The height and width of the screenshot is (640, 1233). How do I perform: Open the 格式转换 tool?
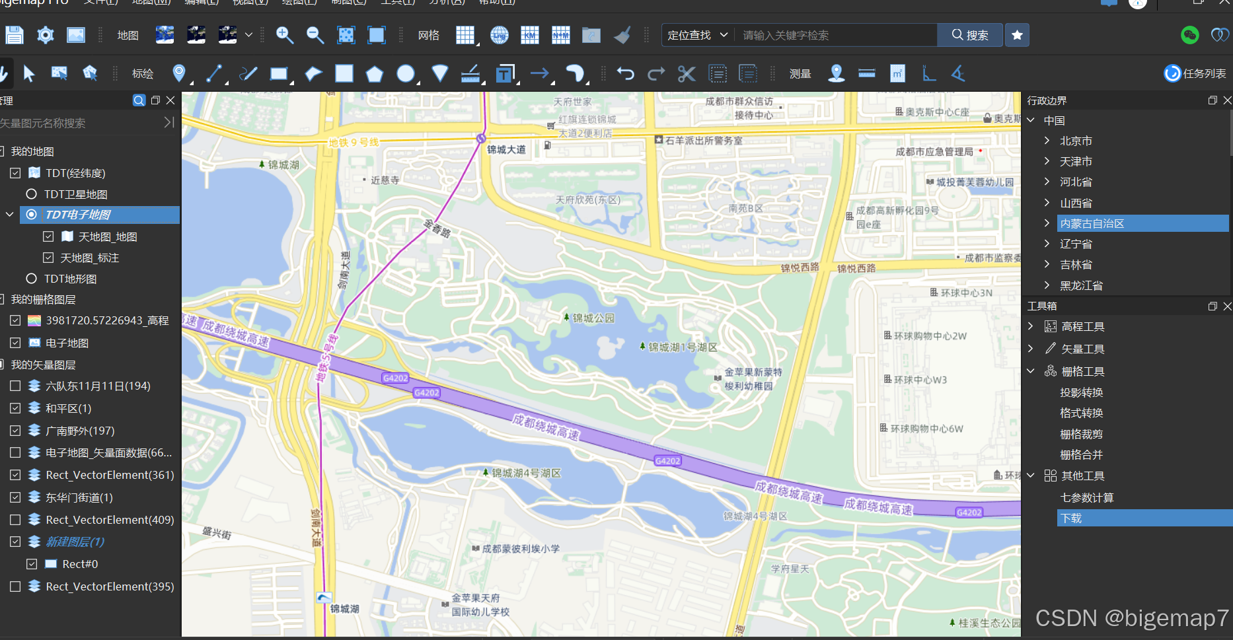pyautogui.click(x=1082, y=413)
